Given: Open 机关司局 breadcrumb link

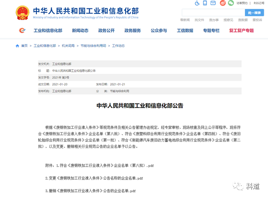Looking at the screenshot, I should coord(68,46).
